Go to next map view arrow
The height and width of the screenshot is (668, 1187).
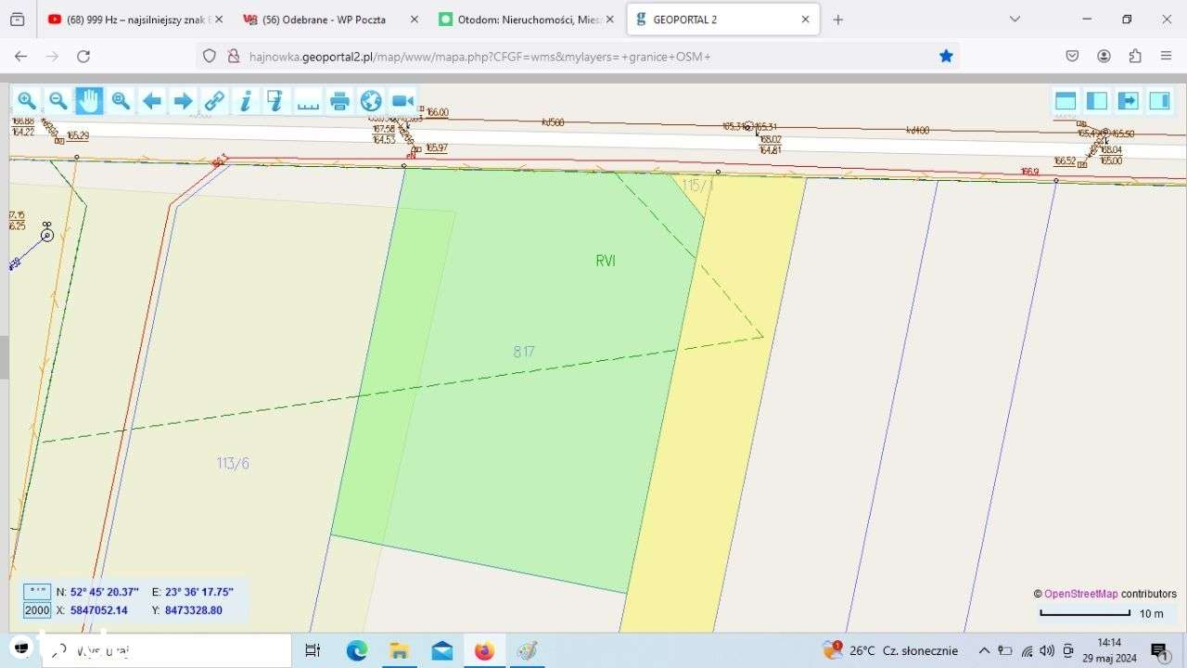pyautogui.click(x=183, y=101)
